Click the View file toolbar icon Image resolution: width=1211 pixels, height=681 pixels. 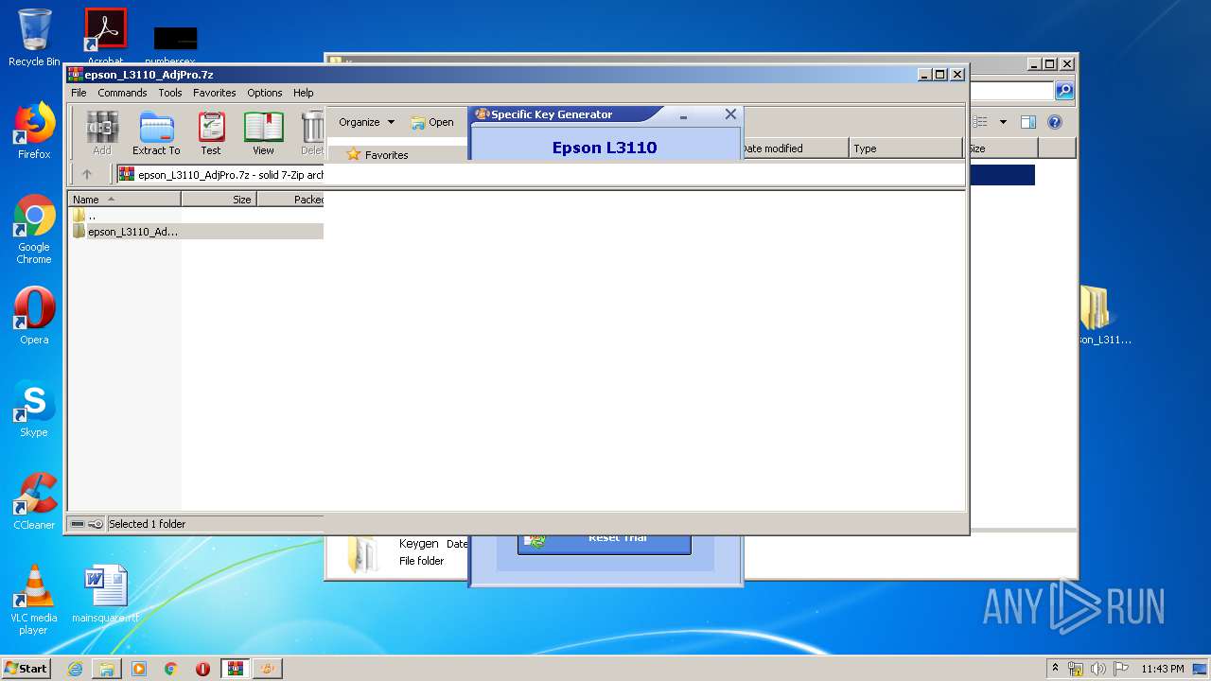[x=263, y=133]
